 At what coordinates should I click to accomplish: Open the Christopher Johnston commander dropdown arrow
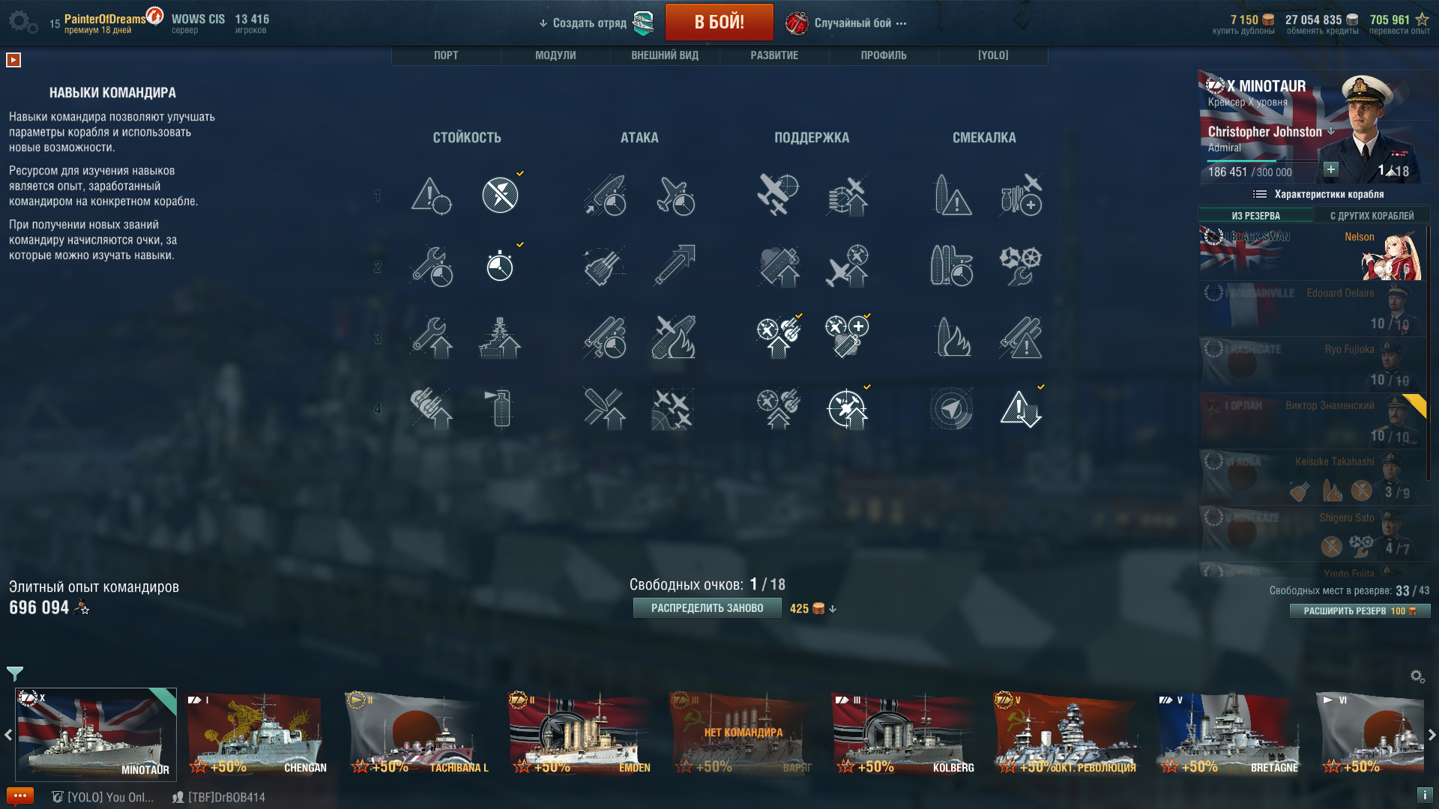coord(1331,131)
